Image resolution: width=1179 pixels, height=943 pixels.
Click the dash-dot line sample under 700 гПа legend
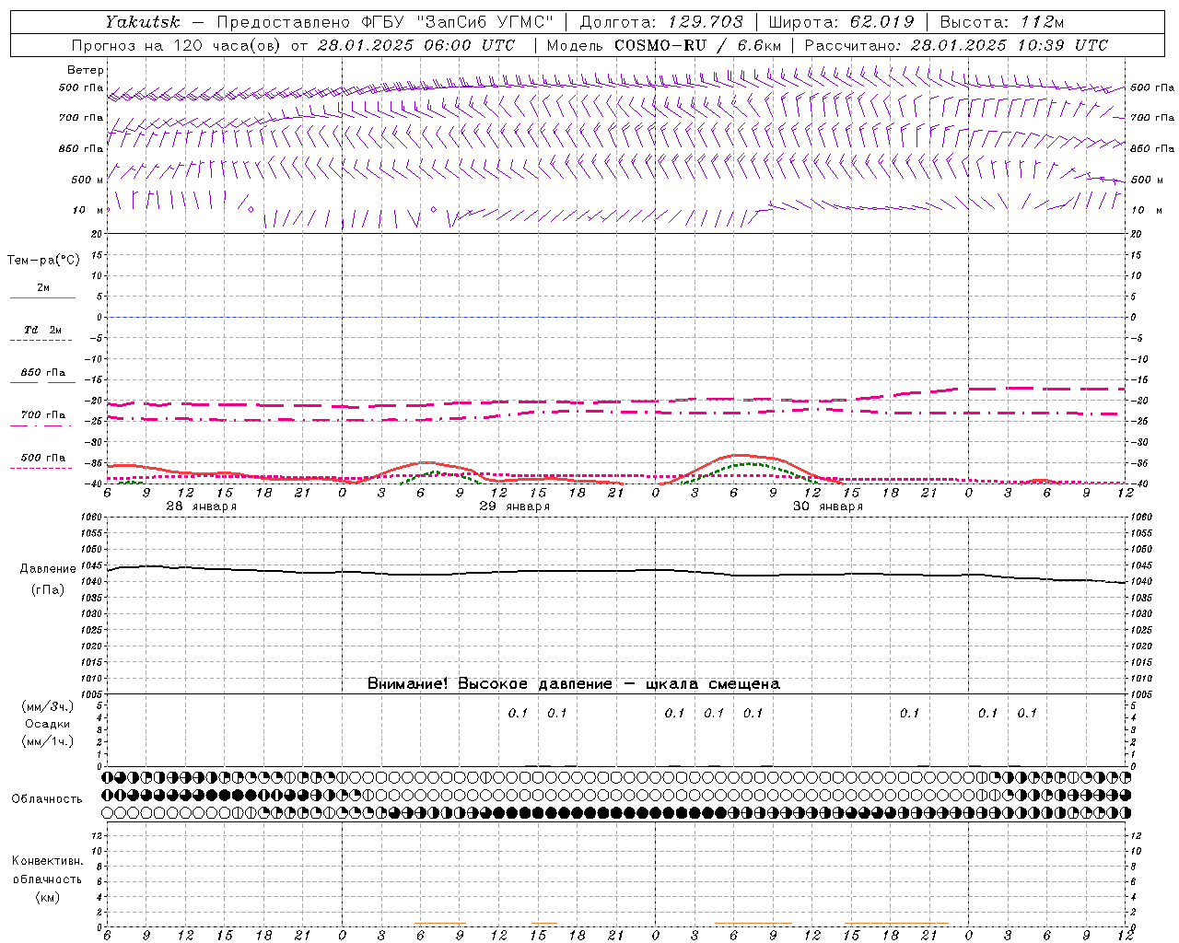(x=41, y=425)
